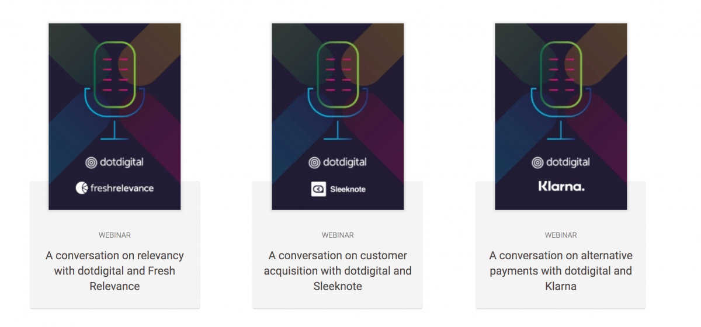
Task: Click the microphone icon on Sleeknote card
Action: pyautogui.click(x=338, y=91)
